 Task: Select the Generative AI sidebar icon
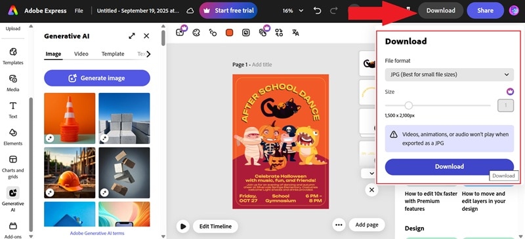click(13, 193)
